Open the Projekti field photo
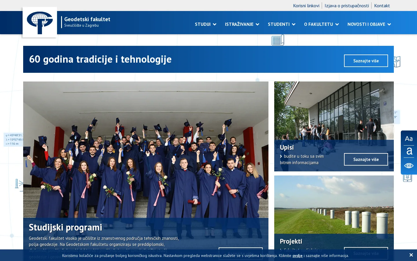This screenshot has width=417, height=261. click(x=334, y=204)
